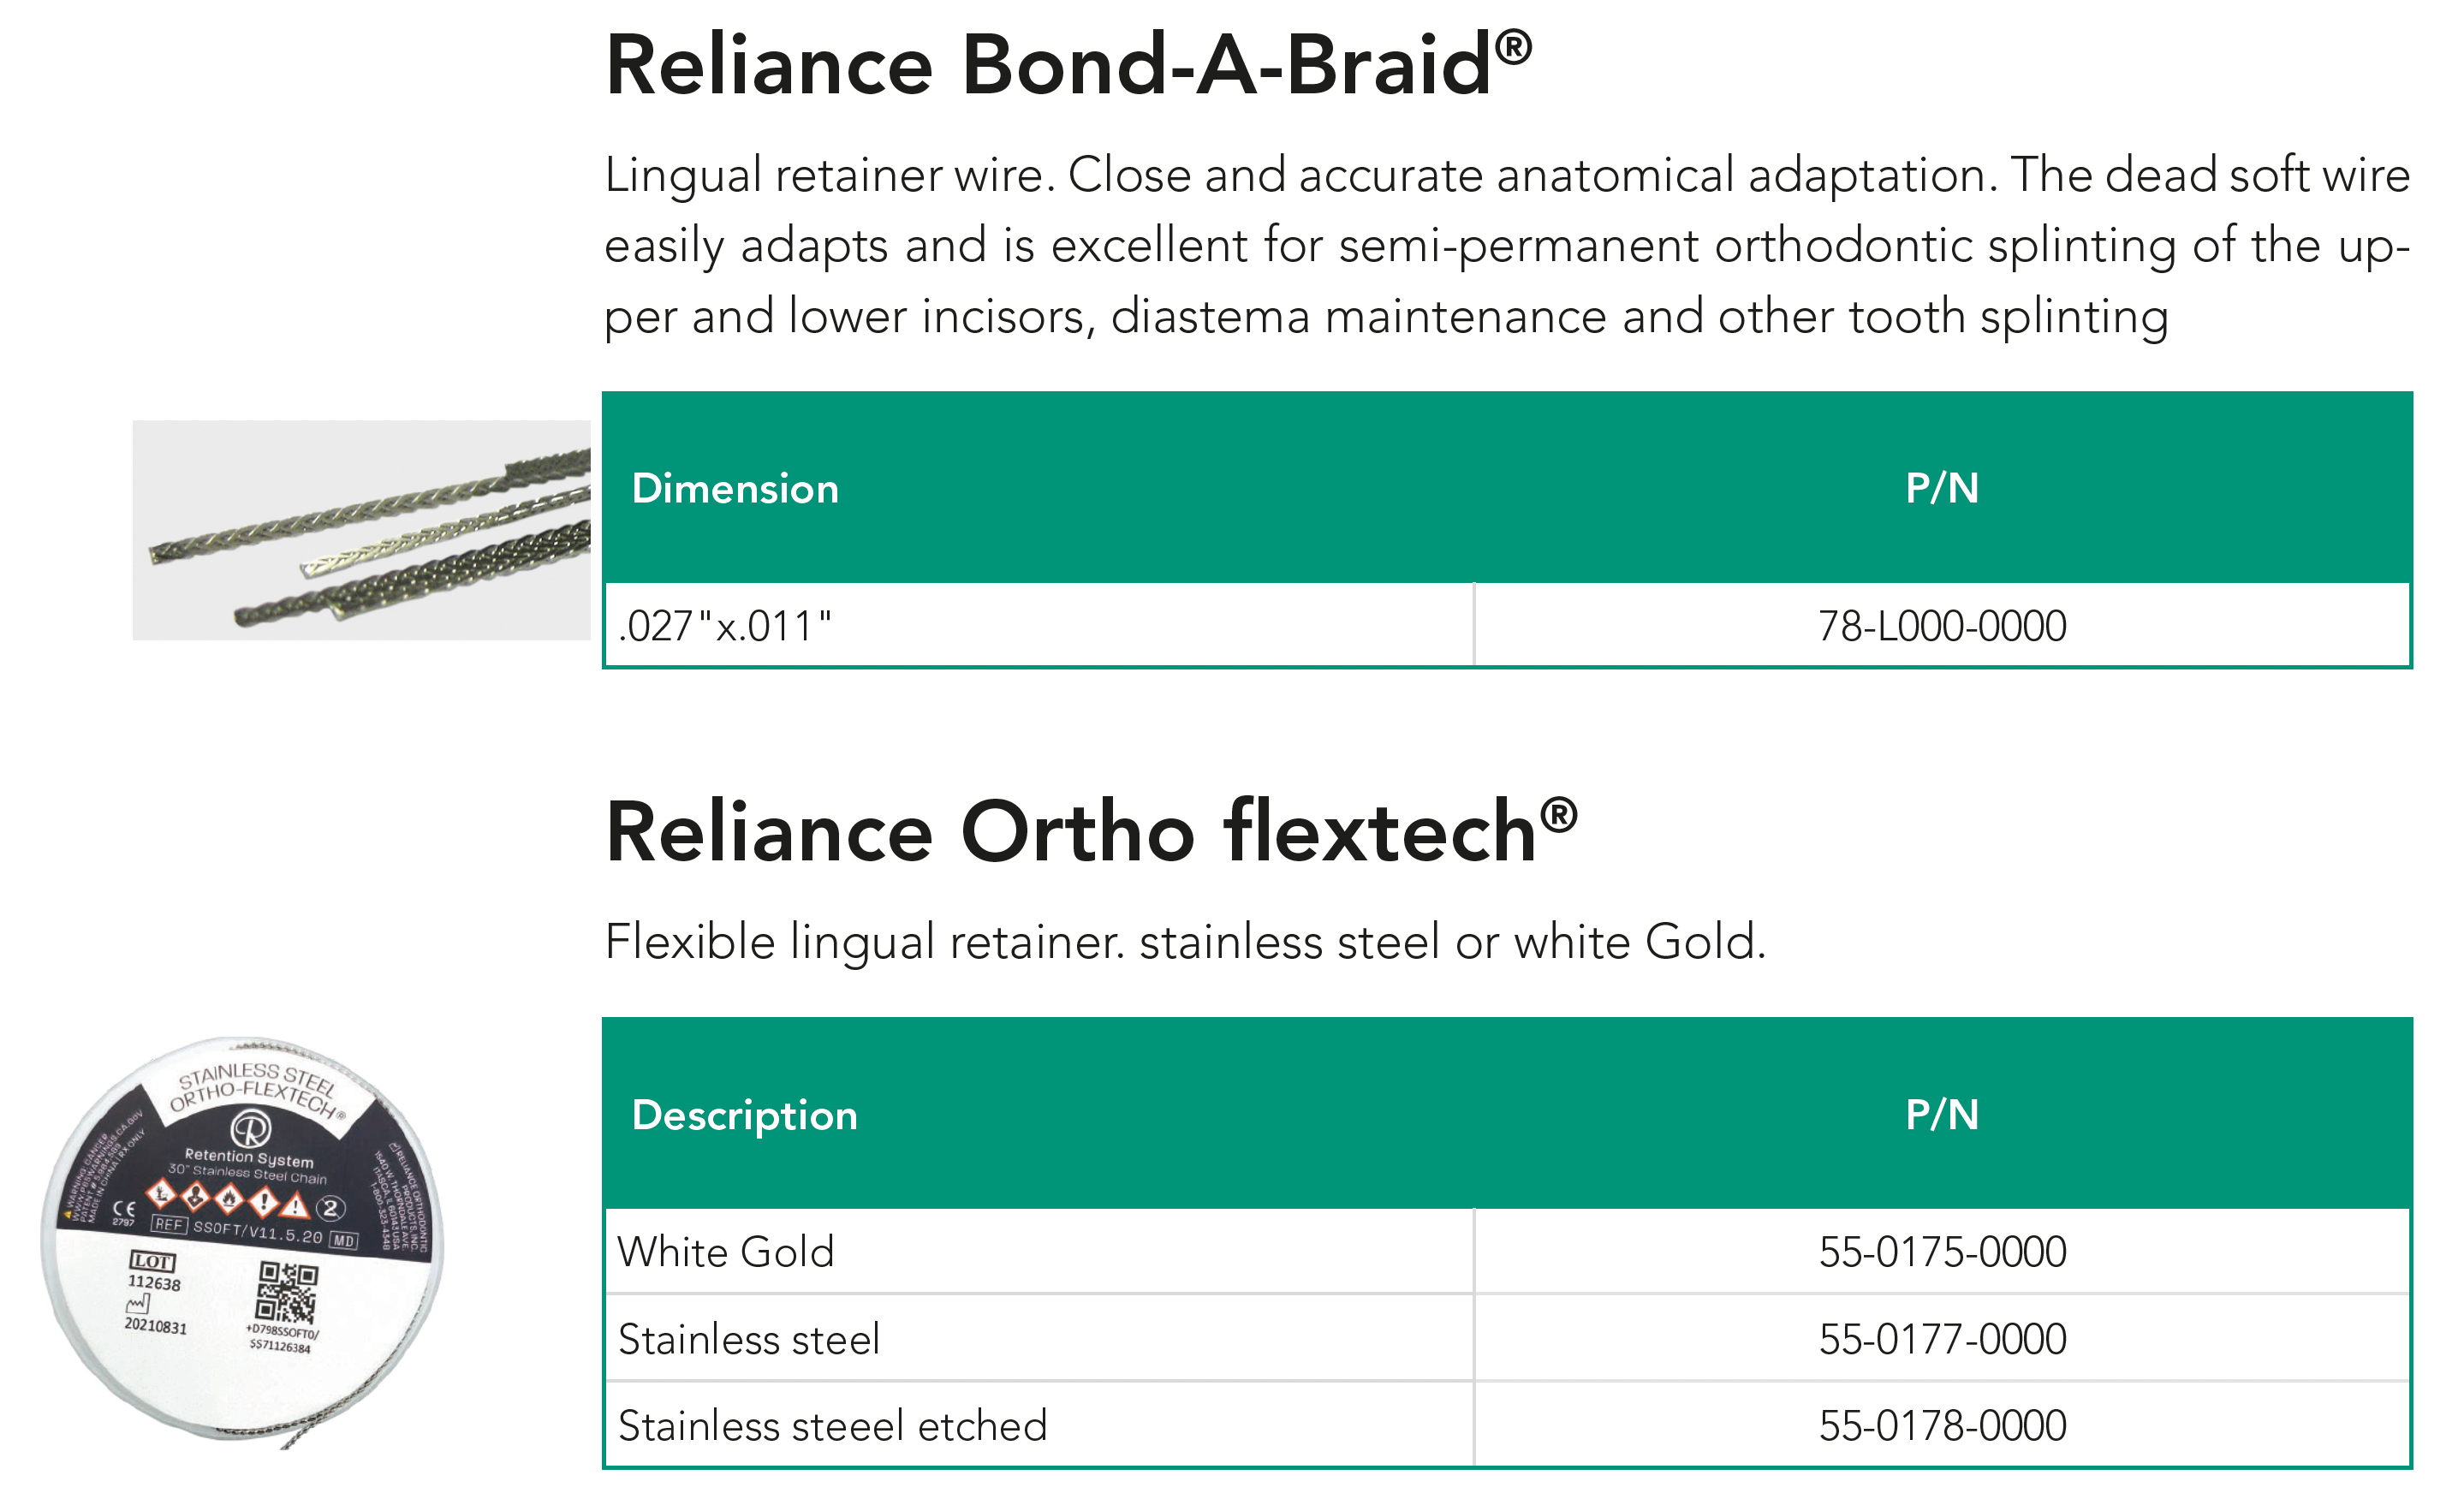Click the lingual retainer wire description paragraph
The height and width of the screenshot is (1505, 2464).
[1506, 245]
